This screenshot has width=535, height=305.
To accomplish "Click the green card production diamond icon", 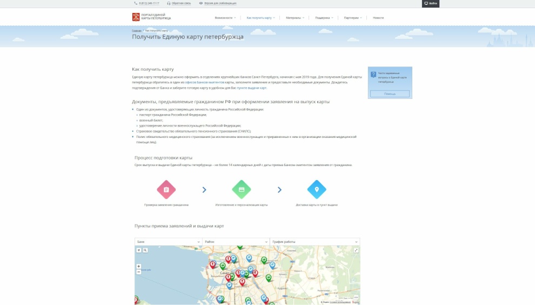I will [x=242, y=189].
